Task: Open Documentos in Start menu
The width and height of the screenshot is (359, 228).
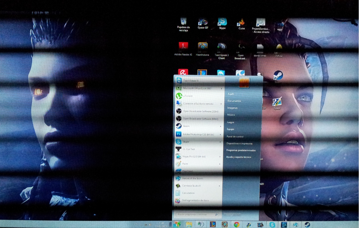Action: [x=234, y=101]
